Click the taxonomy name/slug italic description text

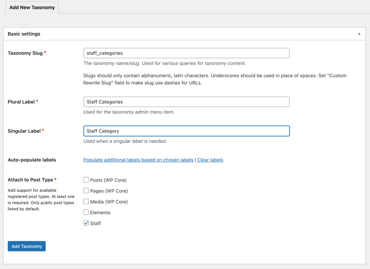pyautogui.click(x=164, y=63)
